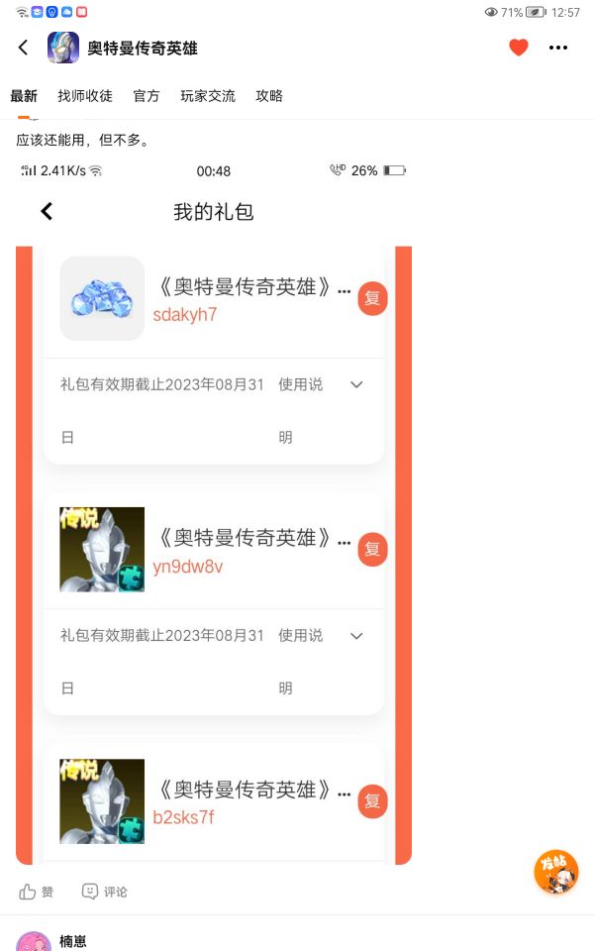The width and height of the screenshot is (594, 951).
Task: Open the three-dot more options menu
Action: point(557,48)
